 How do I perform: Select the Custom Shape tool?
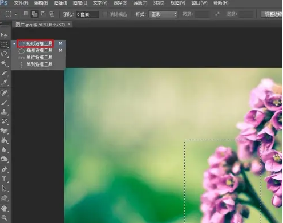[x=4, y=198]
